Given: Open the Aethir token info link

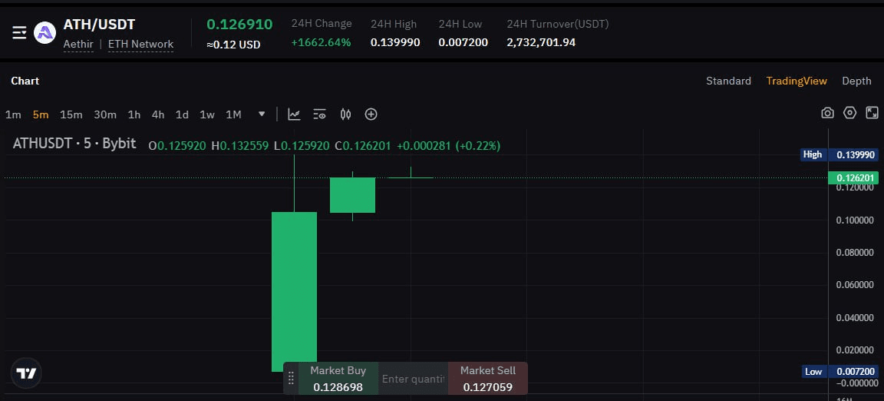Looking at the screenshot, I should coord(78,44).
